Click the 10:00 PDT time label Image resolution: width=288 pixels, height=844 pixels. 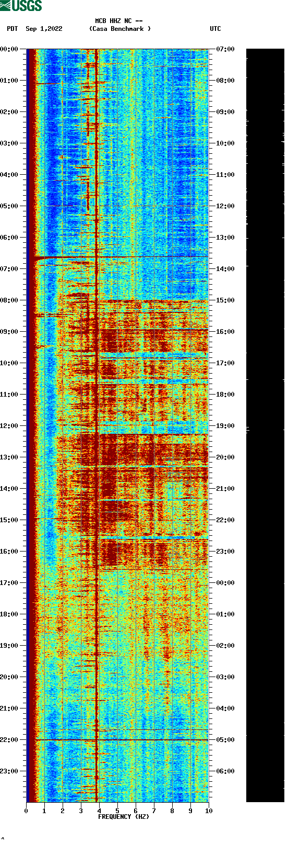pyautogui.click(x=9, y=363)
